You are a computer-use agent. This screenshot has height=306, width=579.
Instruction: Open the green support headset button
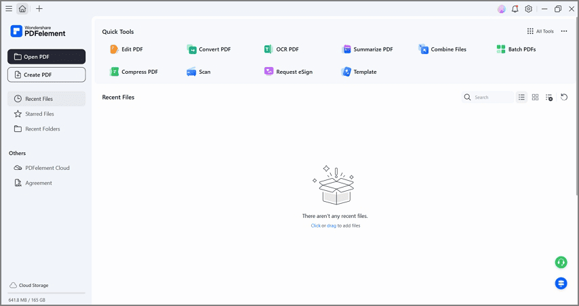[561, 263]
